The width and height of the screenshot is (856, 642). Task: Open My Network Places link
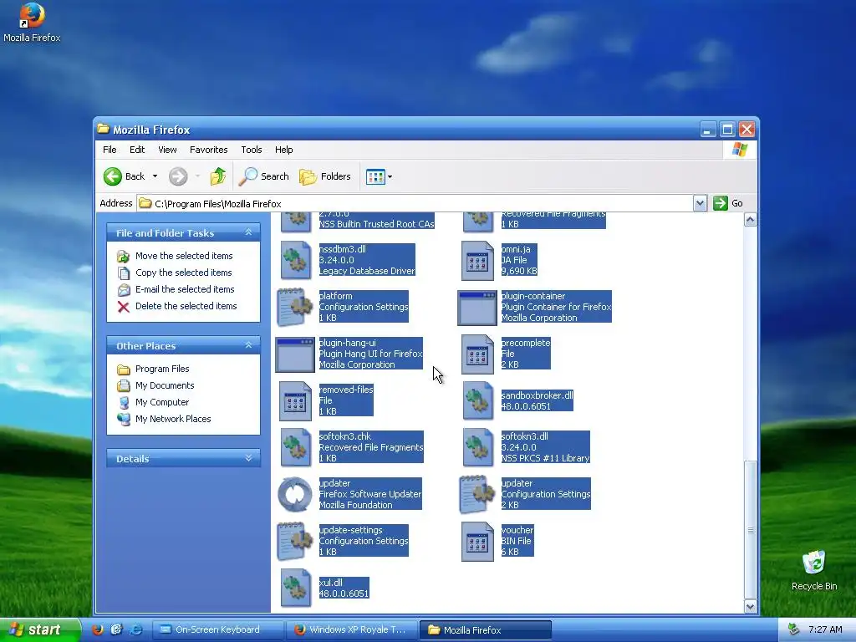tap(173, 420)
